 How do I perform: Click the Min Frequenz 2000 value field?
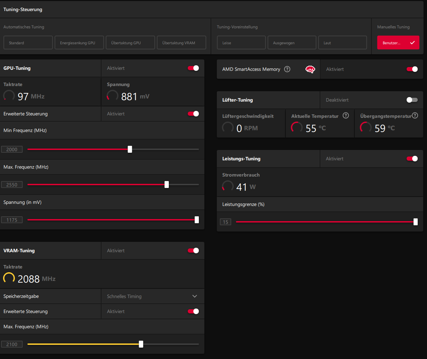12,149
